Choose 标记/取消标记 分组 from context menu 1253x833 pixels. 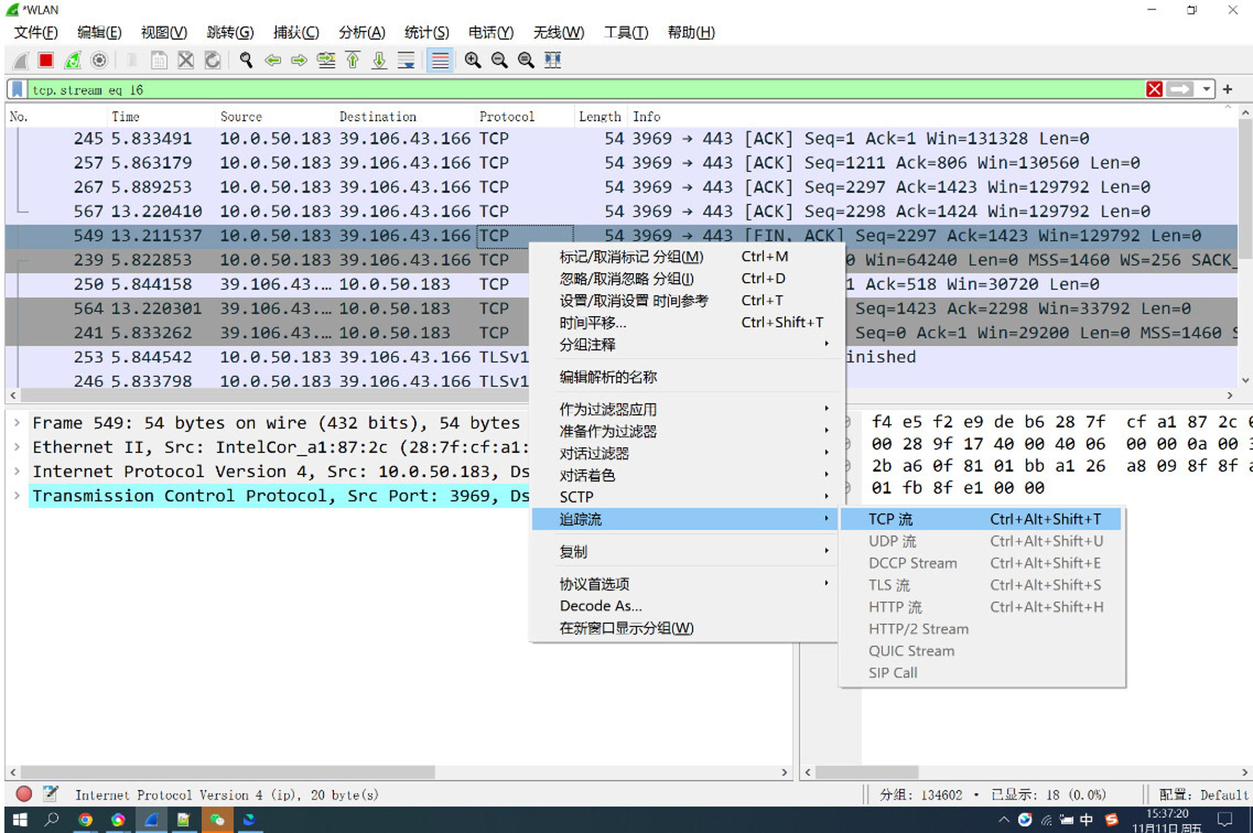[685, 257]
